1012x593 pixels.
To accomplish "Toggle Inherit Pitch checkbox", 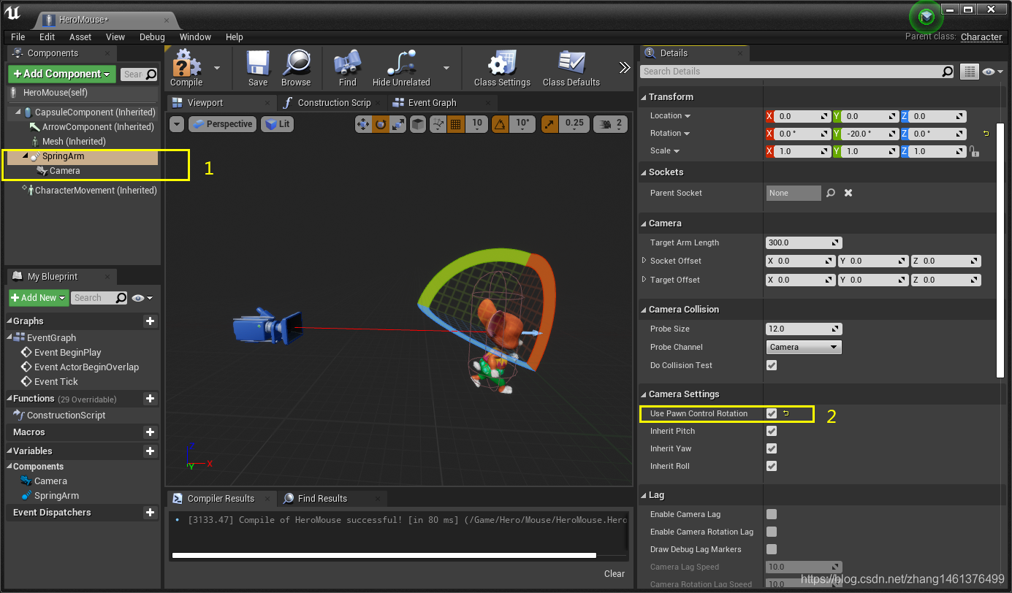I will pos(772,431).
